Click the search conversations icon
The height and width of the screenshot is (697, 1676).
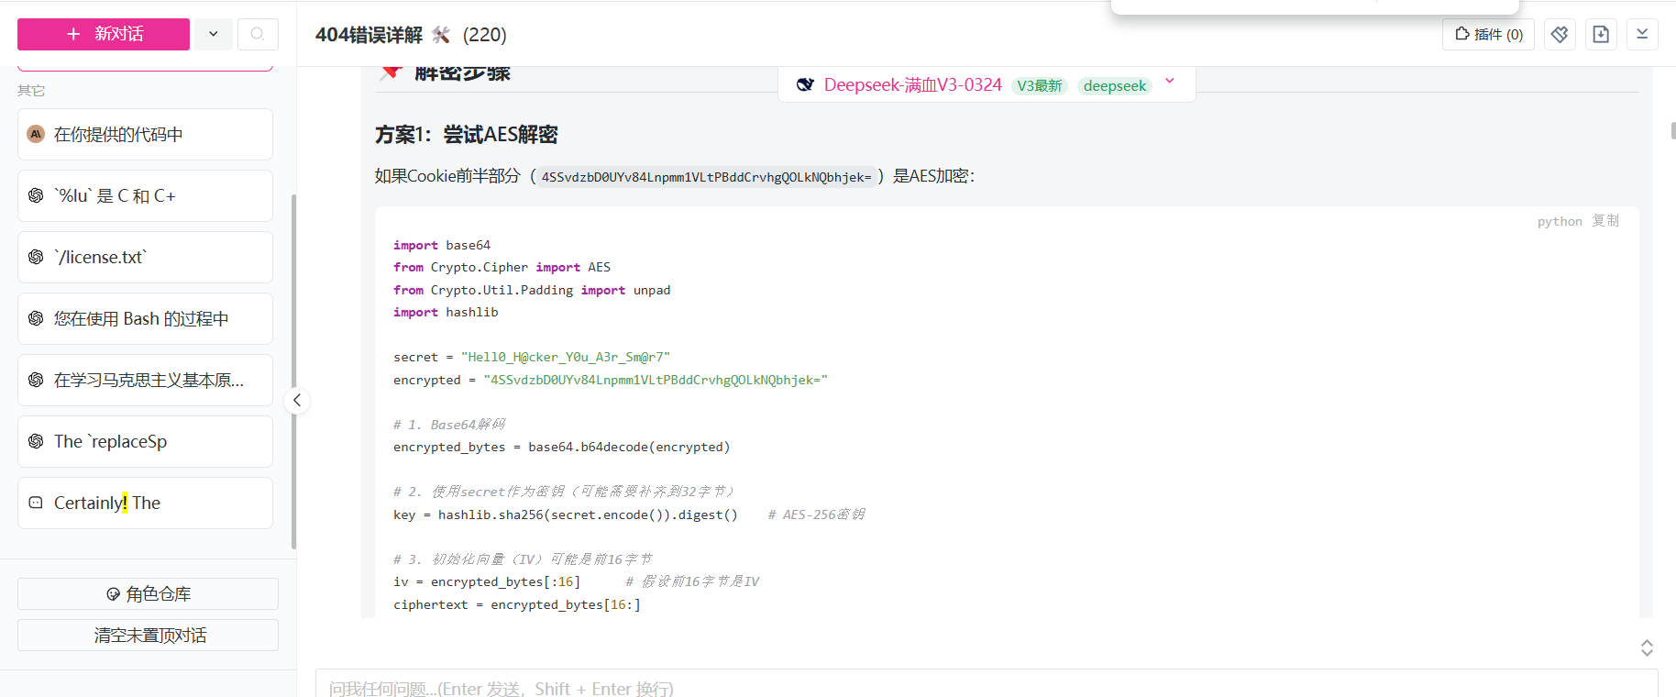click(x=258, y=34)
